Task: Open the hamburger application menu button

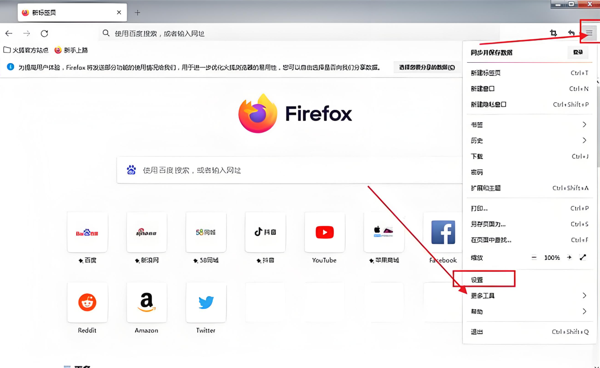Action: [x=589, y=33]
